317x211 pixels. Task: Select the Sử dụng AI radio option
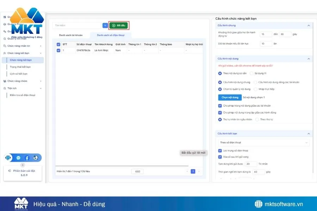[251, 73]
